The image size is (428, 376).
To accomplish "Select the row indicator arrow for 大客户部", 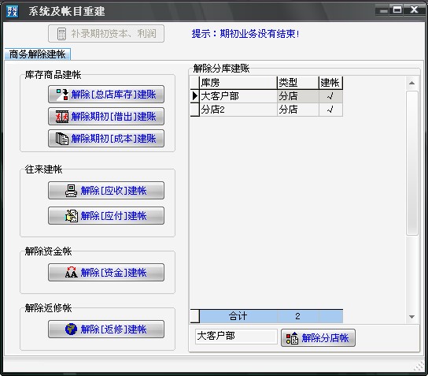I will [x=195, y=96].
